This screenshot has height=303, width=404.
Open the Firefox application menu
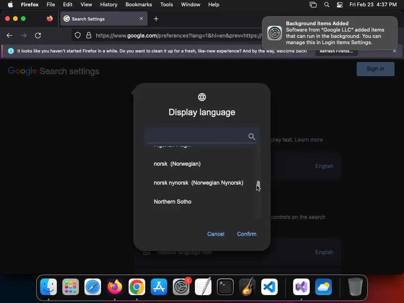30,4
